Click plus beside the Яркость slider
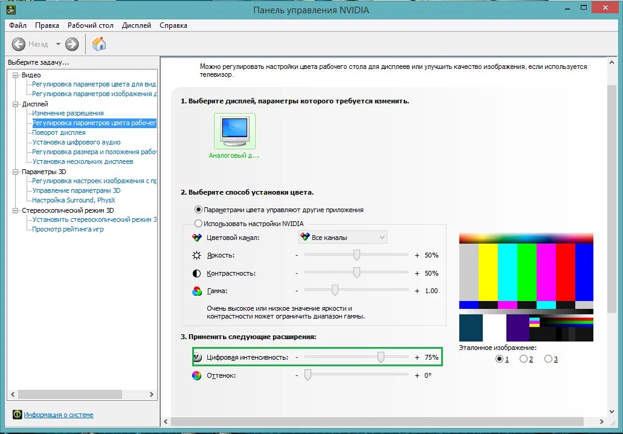The height and width of the screenshot is (434, 623). (x=417, y=255)
